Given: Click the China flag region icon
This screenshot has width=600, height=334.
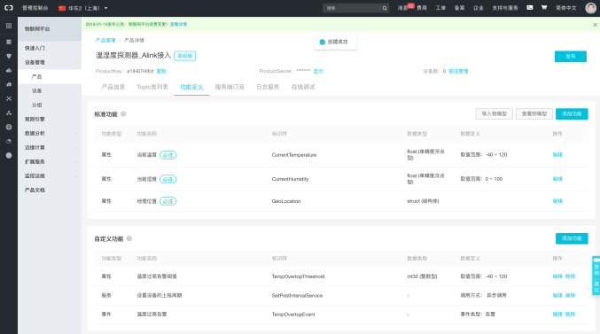Looking at the screenshot, I should point(62,8).
